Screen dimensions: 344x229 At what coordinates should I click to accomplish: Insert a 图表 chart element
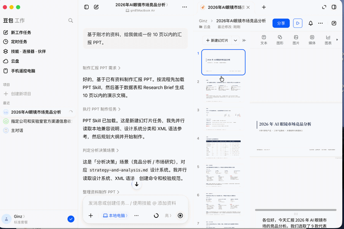[328, 40]
